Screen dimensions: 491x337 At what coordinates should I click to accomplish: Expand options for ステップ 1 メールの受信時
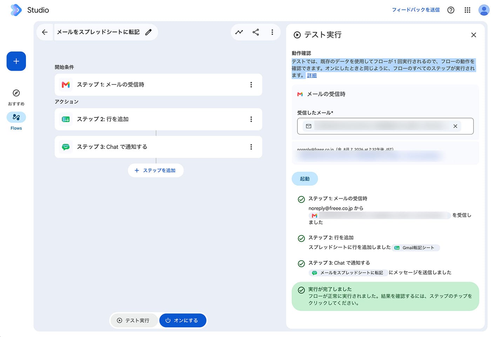click(251, 85)
